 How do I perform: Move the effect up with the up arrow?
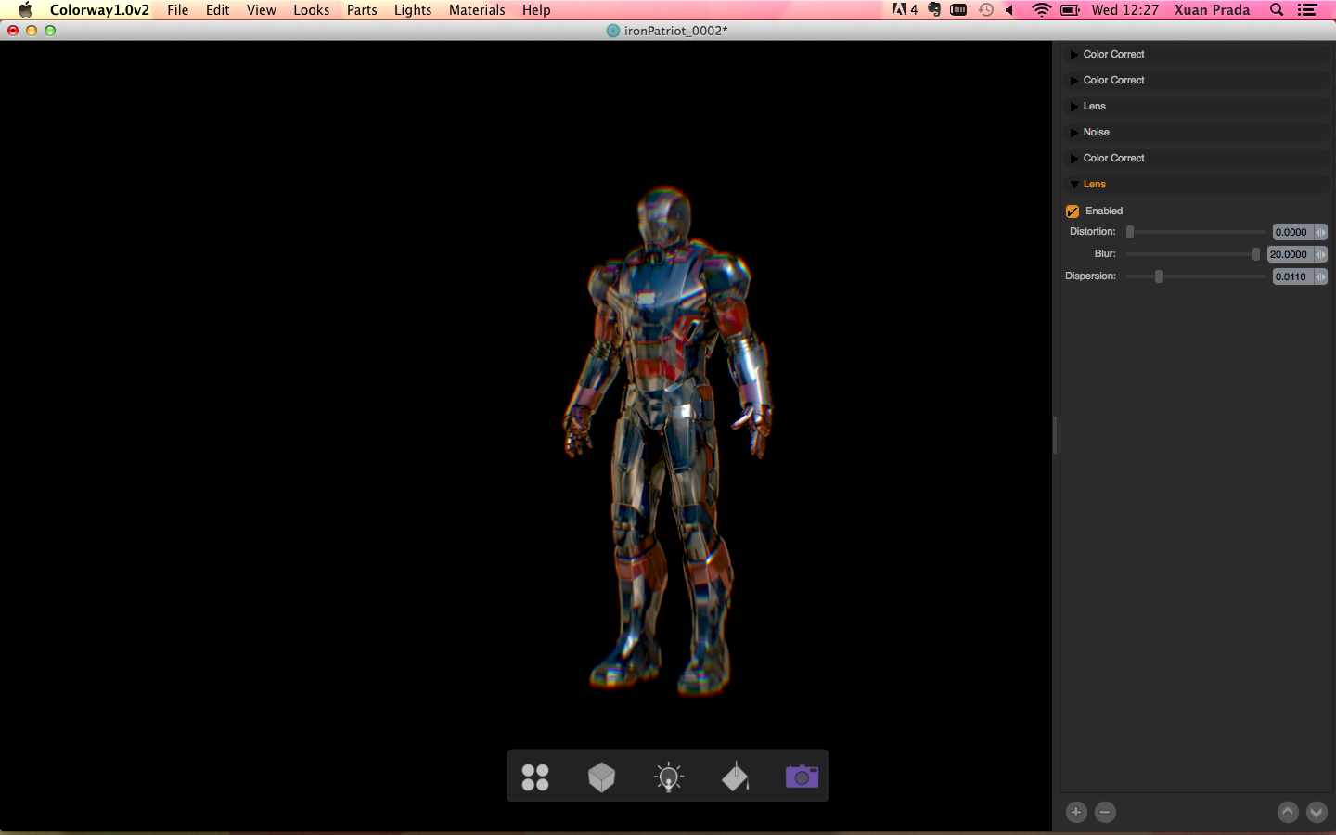pos(1288,812)
